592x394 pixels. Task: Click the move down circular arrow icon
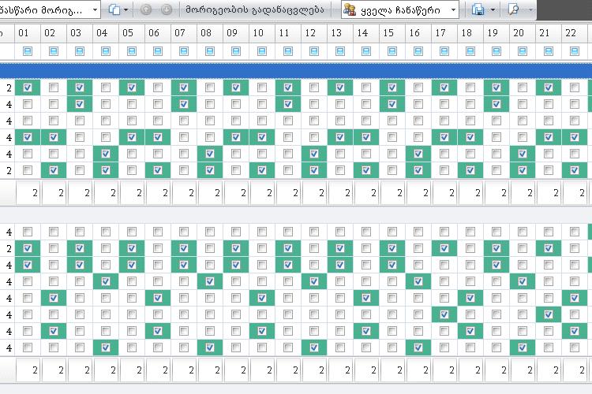click(x=166, y=9)
